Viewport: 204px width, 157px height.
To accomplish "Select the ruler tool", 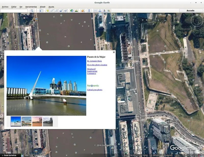I will click(89, 11).
